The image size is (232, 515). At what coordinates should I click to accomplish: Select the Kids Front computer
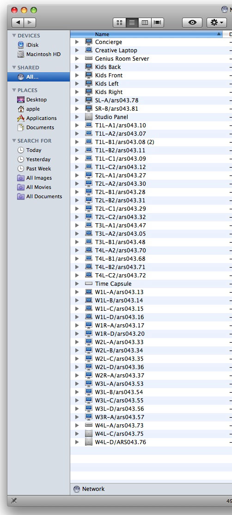(x=109, y=75)
